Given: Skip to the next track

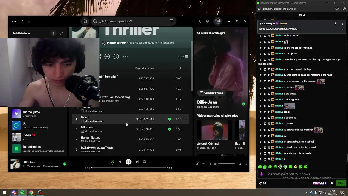Looking at the screenshot, I should tap(137, 162).
